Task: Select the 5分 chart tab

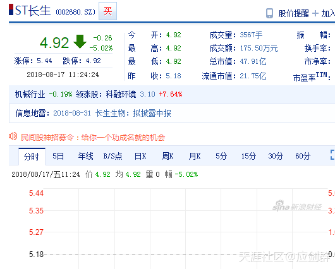Action: point(221,156)
